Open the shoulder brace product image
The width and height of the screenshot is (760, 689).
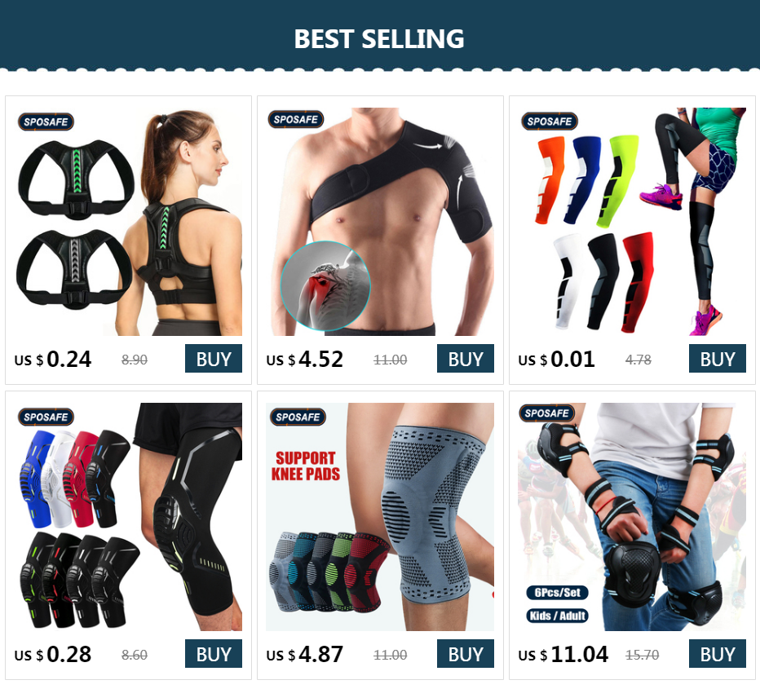pyautogui.click(x=380, y=222)
